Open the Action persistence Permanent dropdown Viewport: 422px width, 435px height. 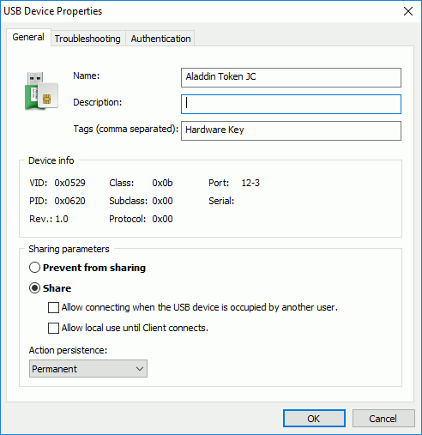tap(88, 369)
